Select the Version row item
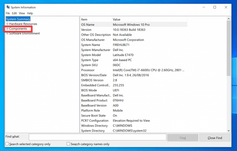This screenshot has width=237, height=151. coord(86,30)
